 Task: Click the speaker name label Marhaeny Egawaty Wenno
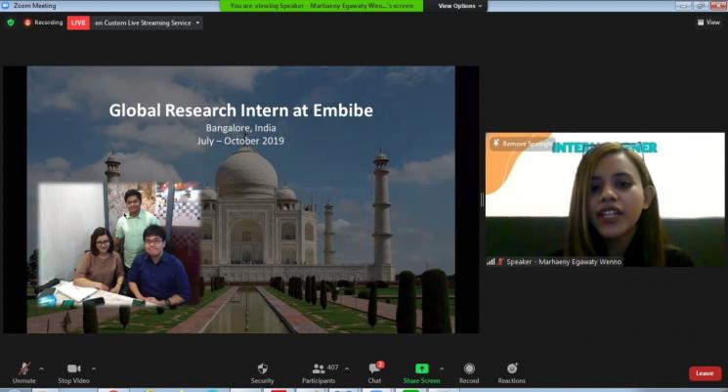pyautogui.click(x=564, y=262)
